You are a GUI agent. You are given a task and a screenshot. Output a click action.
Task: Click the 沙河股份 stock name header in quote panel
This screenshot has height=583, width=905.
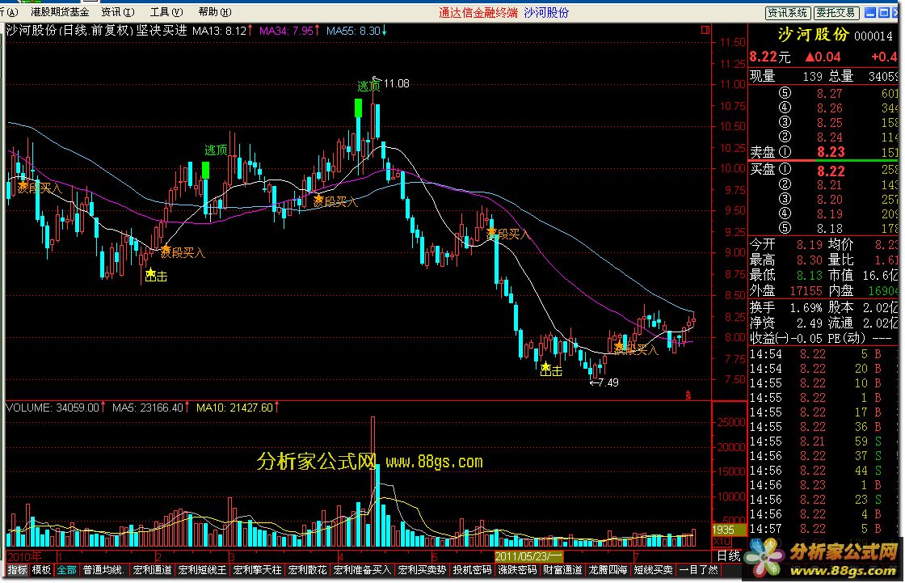coord(813,35)
